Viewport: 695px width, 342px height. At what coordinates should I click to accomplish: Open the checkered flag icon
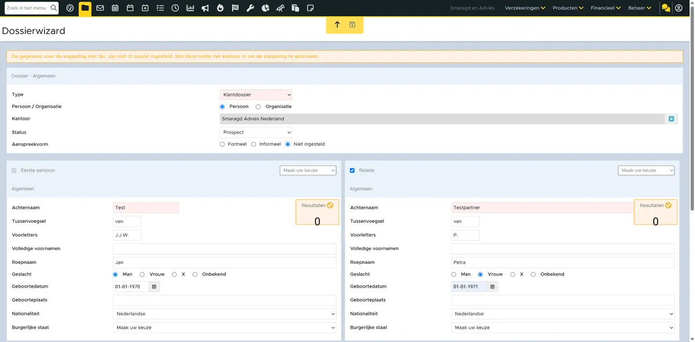[x=235, y=8]
